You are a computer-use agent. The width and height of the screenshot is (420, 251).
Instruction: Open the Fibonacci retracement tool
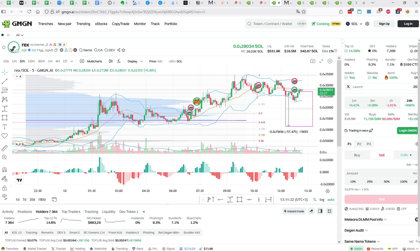coord(5,90)
